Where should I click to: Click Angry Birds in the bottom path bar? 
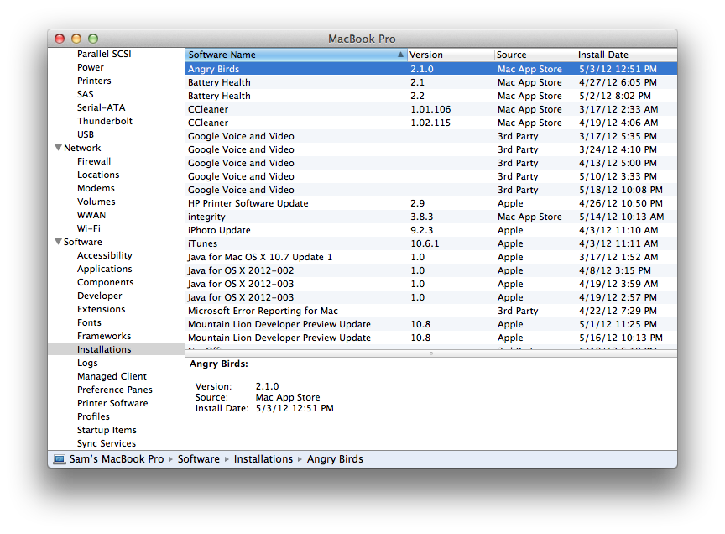click(335, 459)
